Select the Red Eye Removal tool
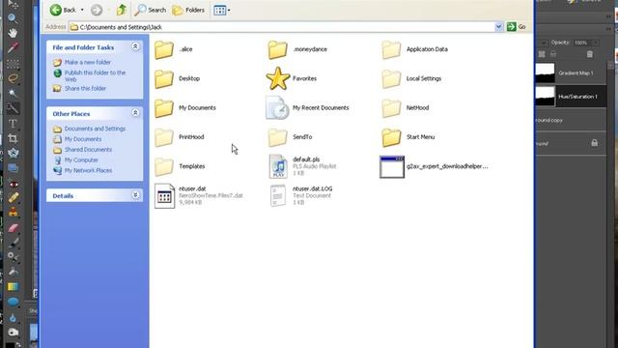The height and width of the screenshot is (348, 618). point(13,184)
